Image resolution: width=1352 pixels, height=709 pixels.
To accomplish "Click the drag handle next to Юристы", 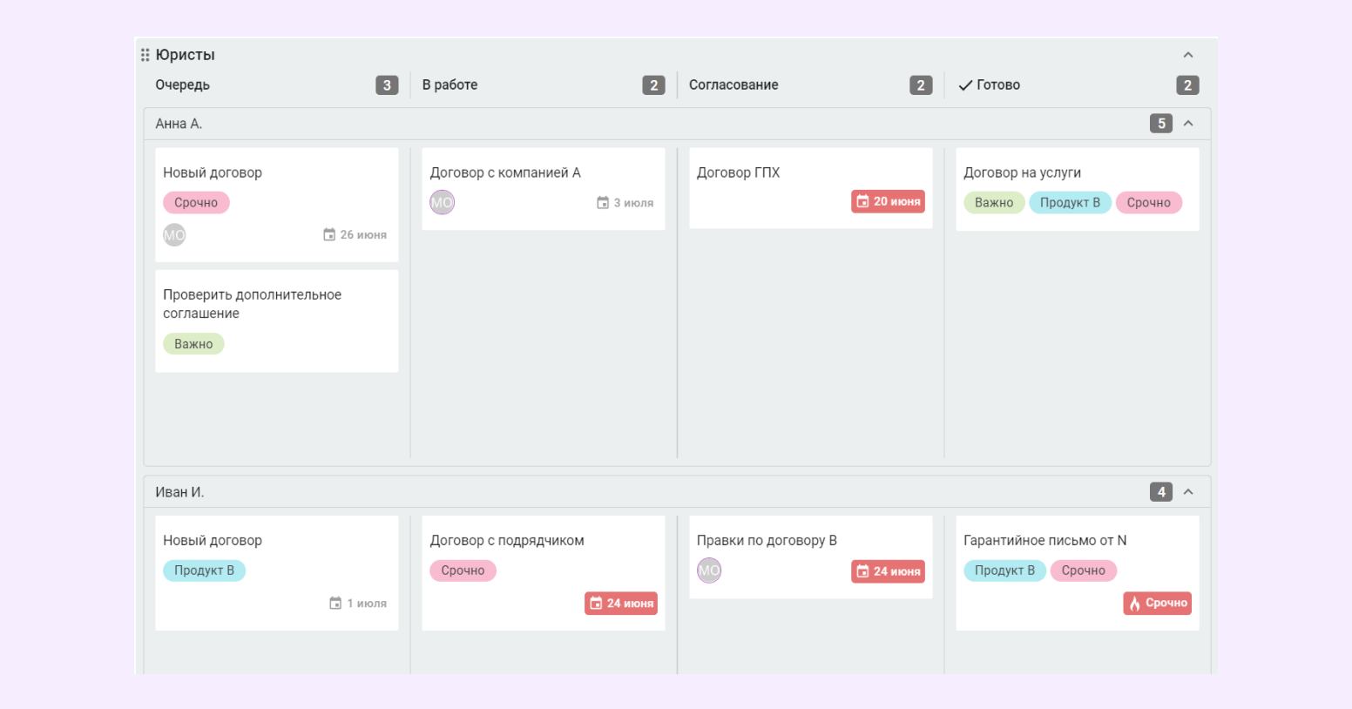I will 145,55.
